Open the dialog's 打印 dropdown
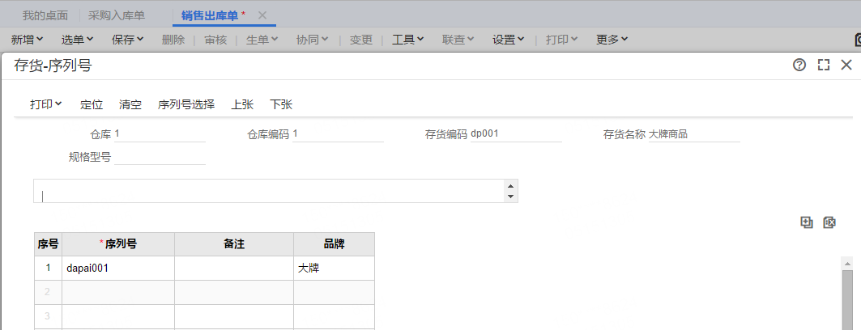Viewport: 861px width, 330px height. 45,104
